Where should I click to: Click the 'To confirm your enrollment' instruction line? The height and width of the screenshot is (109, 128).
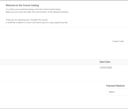pos(33,9)
